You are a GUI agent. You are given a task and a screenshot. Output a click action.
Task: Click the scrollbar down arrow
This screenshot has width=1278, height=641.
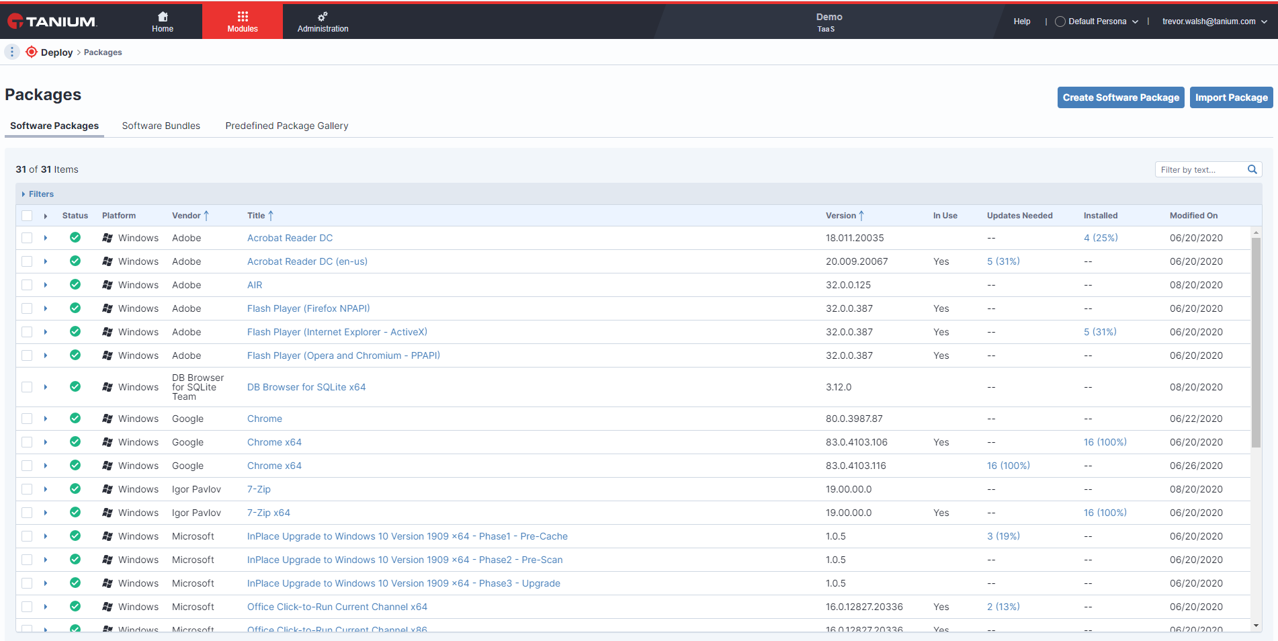coord(1256,626)
